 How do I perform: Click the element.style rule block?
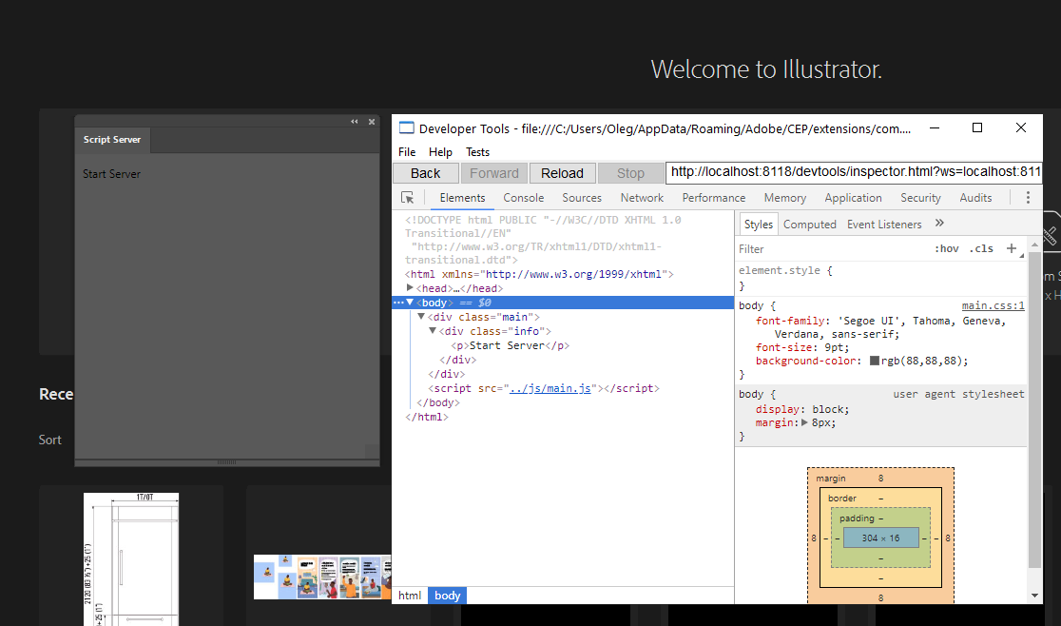click(881, 278)
